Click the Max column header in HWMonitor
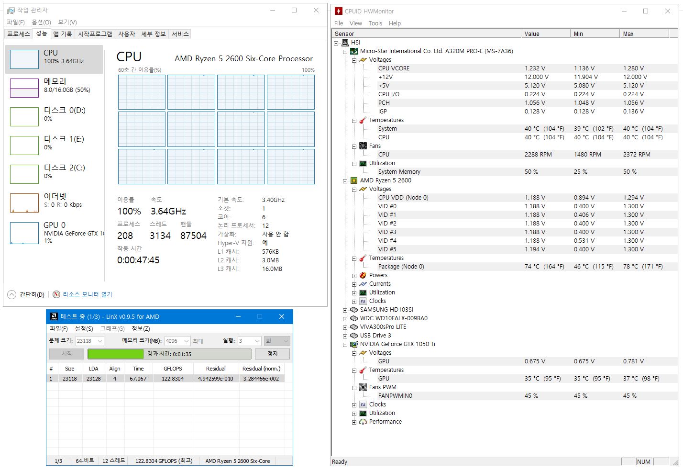Image resolution: width=683 pixels, height=472 pixels. [x=644, y=34]
